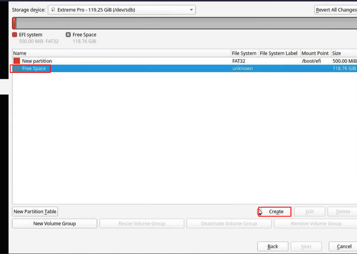Click the Edit button
This screenshot has height=254, width=357.
point(310,211)
